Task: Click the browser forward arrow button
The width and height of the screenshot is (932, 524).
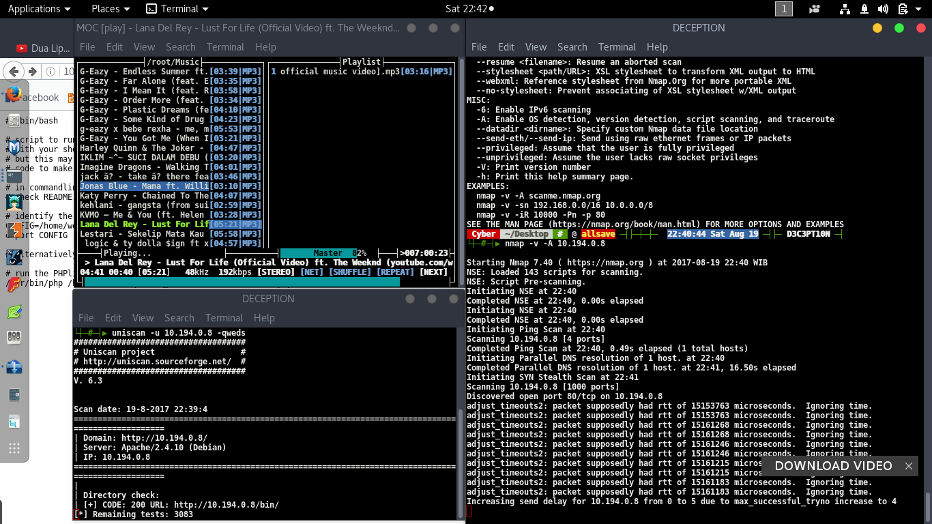Action: pyautogui.click(x=32, y=71)
